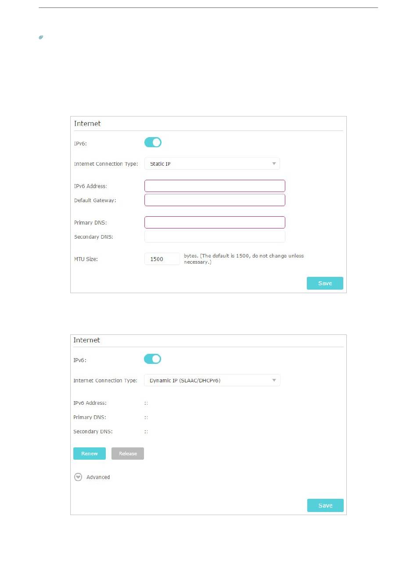Focus the Primary DNS input field
The height and width of the screenshot is (570, 417).
tap(215, 222)
